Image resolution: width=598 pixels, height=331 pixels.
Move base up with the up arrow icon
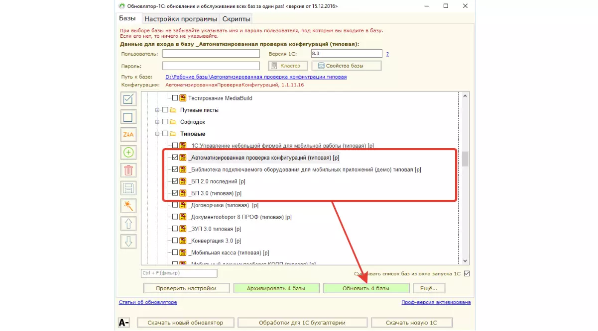pyautogui.click(x=128, y=224)
